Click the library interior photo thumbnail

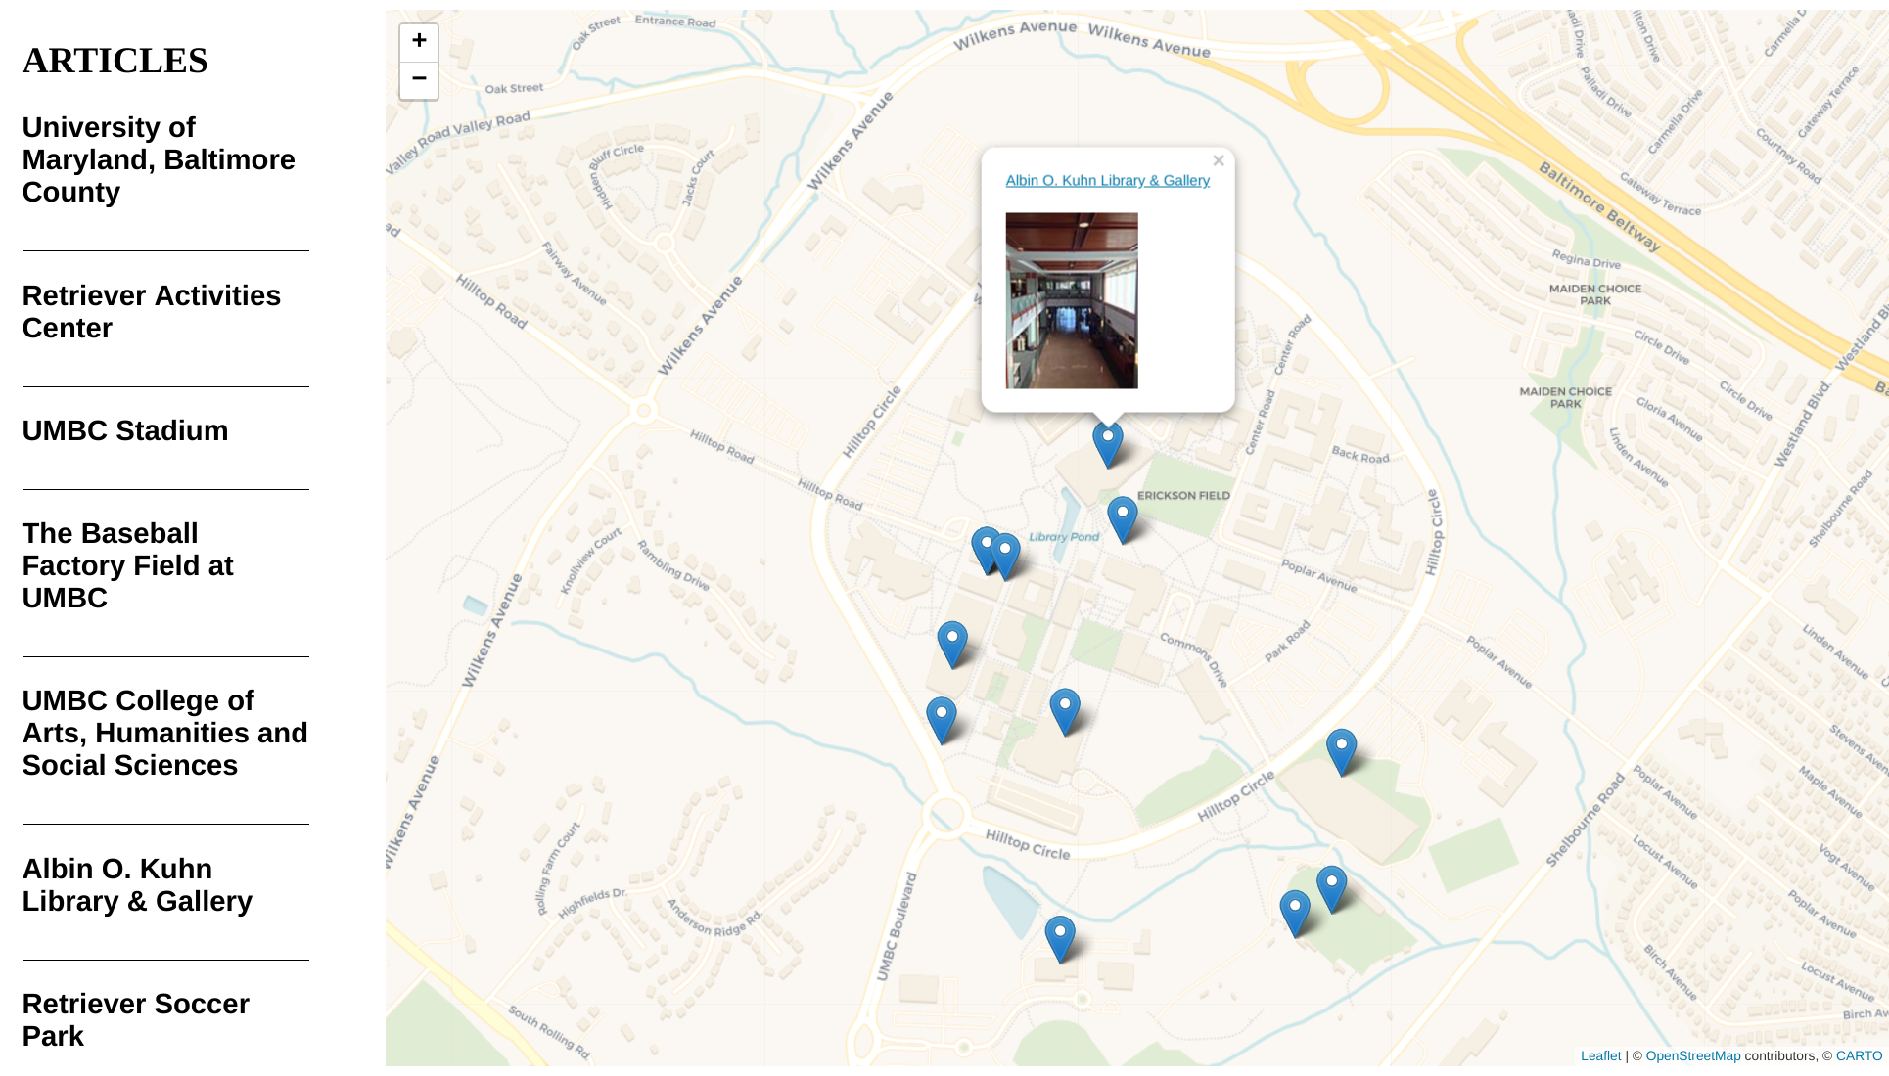[1072, 301]
